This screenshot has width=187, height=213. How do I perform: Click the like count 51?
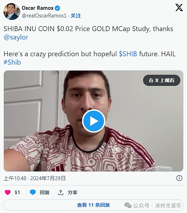[17, 192]
